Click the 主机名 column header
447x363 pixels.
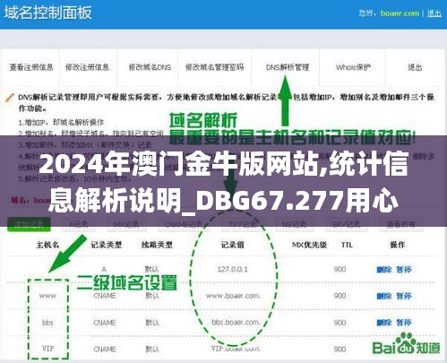point(47,245)
